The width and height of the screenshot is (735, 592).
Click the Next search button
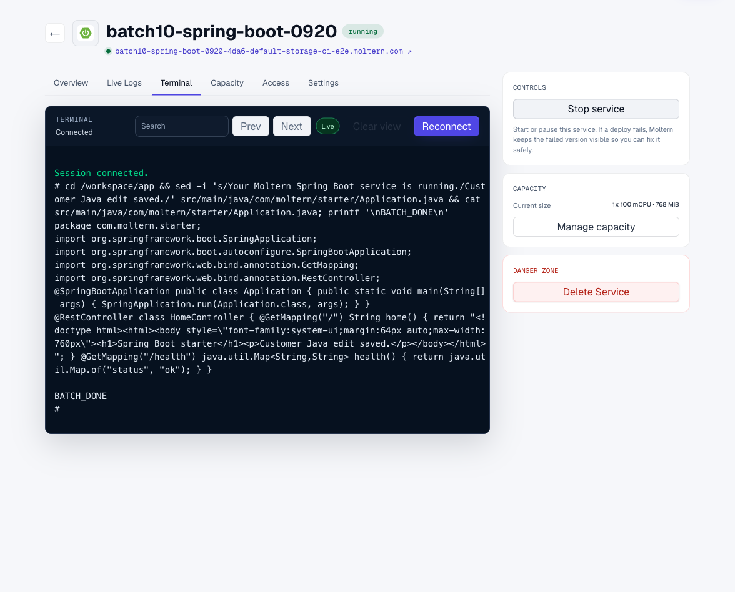(292, 126)
